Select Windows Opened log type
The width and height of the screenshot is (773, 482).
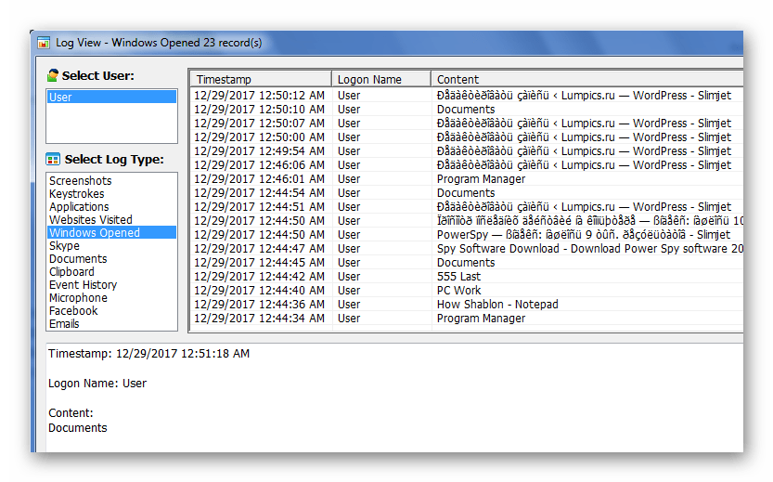(x=94, y=233)
